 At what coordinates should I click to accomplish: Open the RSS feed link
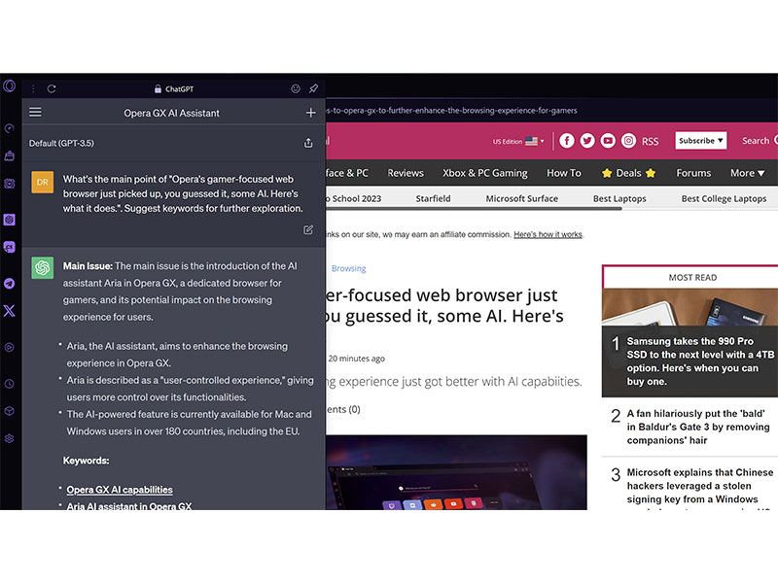(x=650, y=141)
